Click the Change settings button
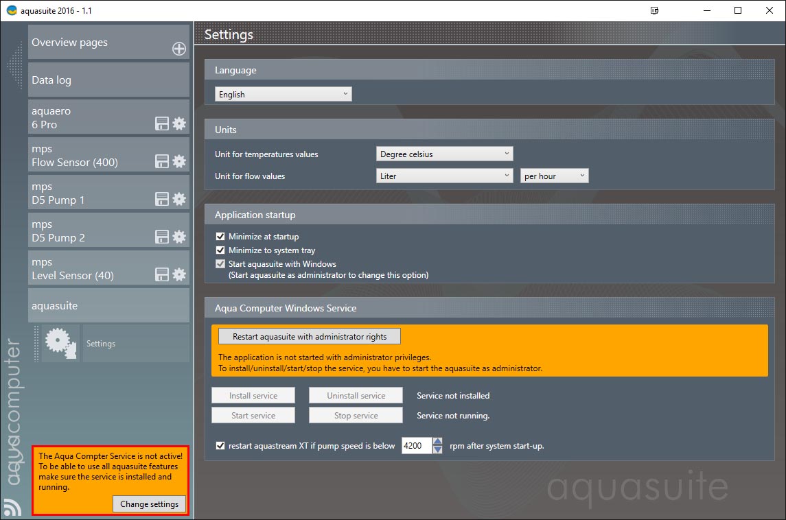Screen dimensions: 786x520 [x=149, y=504]
